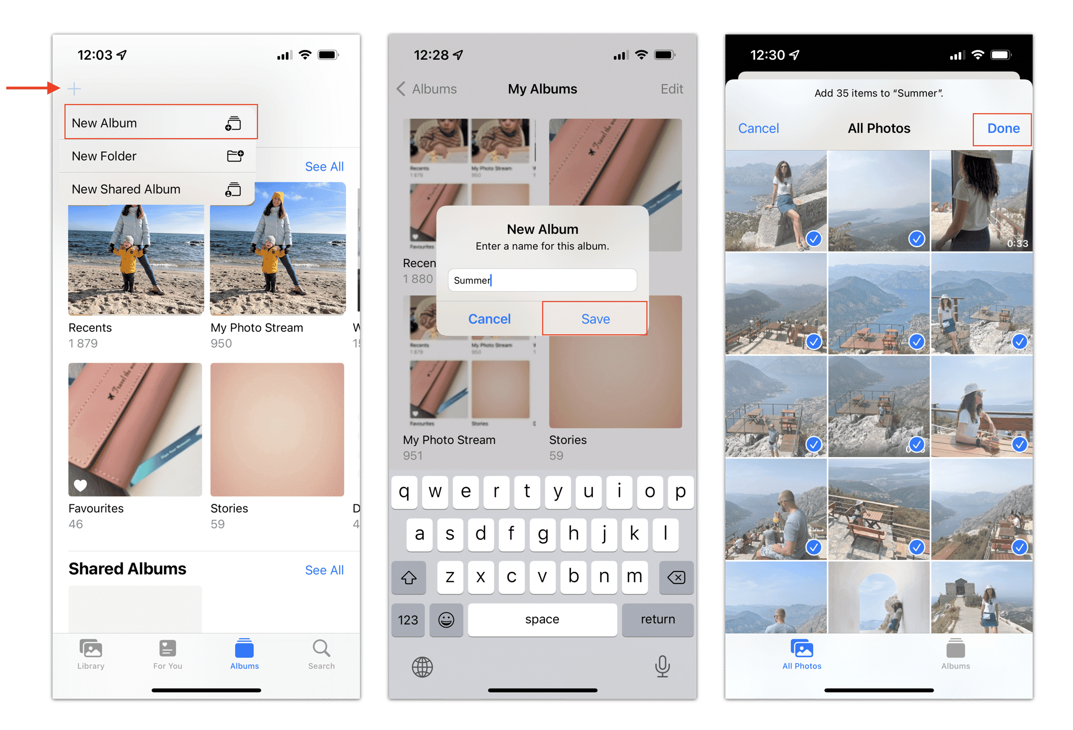Viewport: 1073px width, 730px height.
Task: Tap the Cancel button in New Album dialog
Action: pos(490,319)
